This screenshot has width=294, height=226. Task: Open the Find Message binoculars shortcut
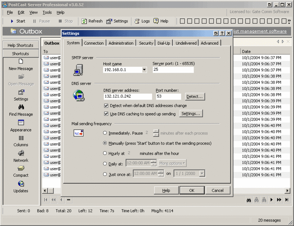(x=21, y=111)
